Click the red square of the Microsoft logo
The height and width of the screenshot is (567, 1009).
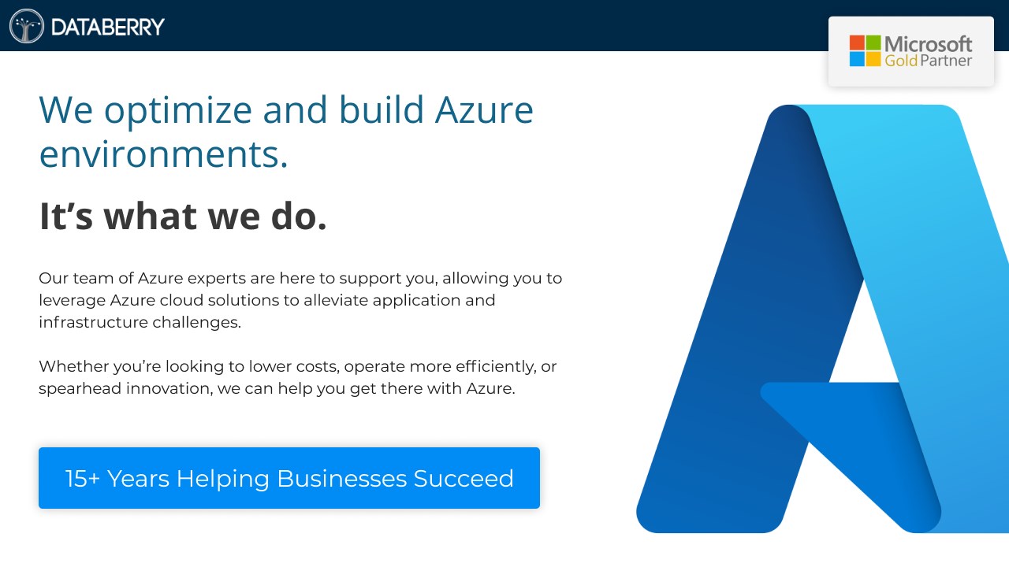(x=857, y=43)
